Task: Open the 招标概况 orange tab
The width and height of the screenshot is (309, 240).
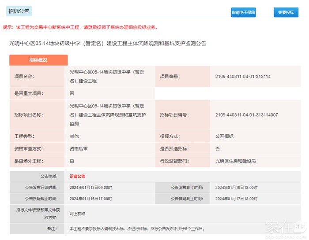Action: click(38, 60)
